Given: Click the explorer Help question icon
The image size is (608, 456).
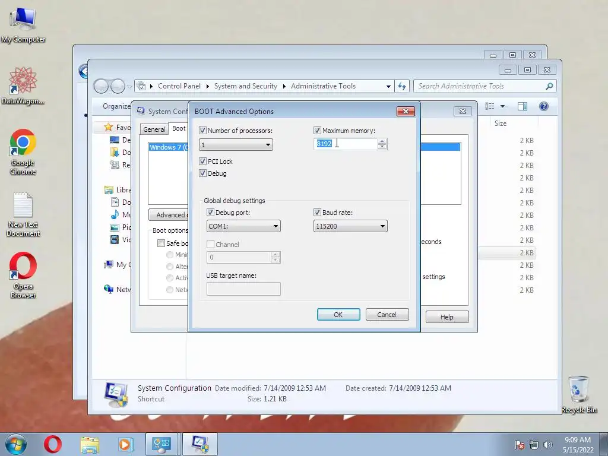Looking at the screenshot, I should pyautogui.click(x=544, y=106).
